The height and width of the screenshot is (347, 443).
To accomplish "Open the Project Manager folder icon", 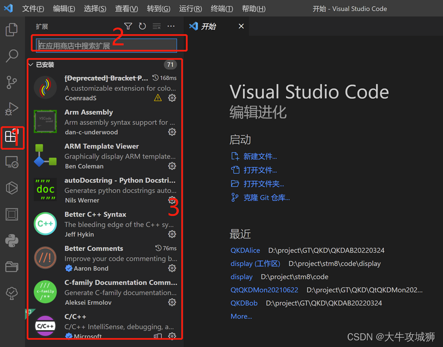I will 12,267.
